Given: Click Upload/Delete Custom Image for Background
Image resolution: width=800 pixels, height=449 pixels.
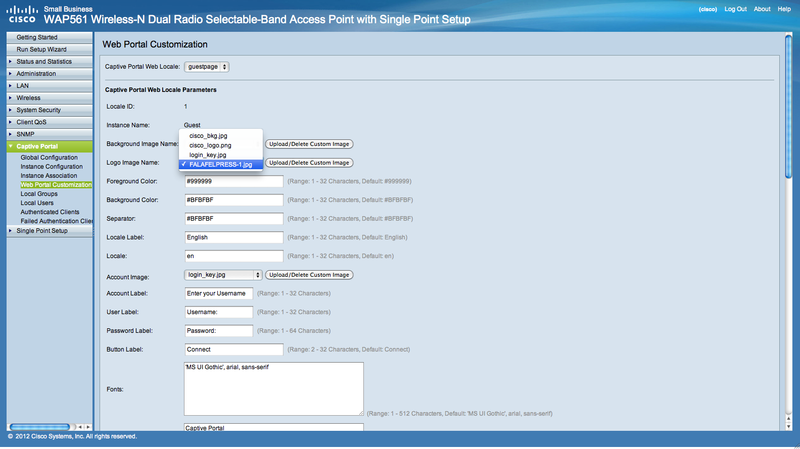Looking at the screenshot, I should [309, 144].
